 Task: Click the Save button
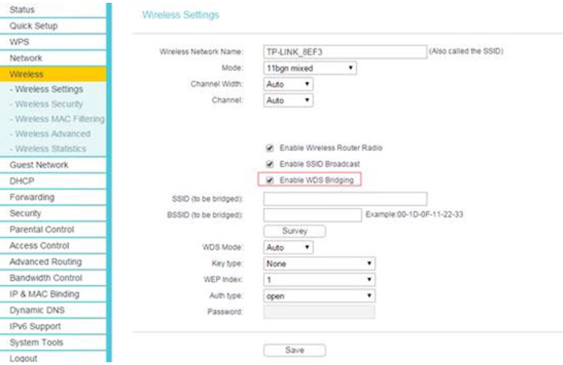pyautogui.click(x=294, y=349)
